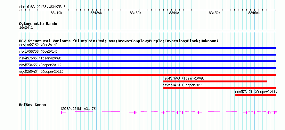Click the 83410k ruler tick label
The width and height of the screenshot is (285, 130).
(57, 13)
